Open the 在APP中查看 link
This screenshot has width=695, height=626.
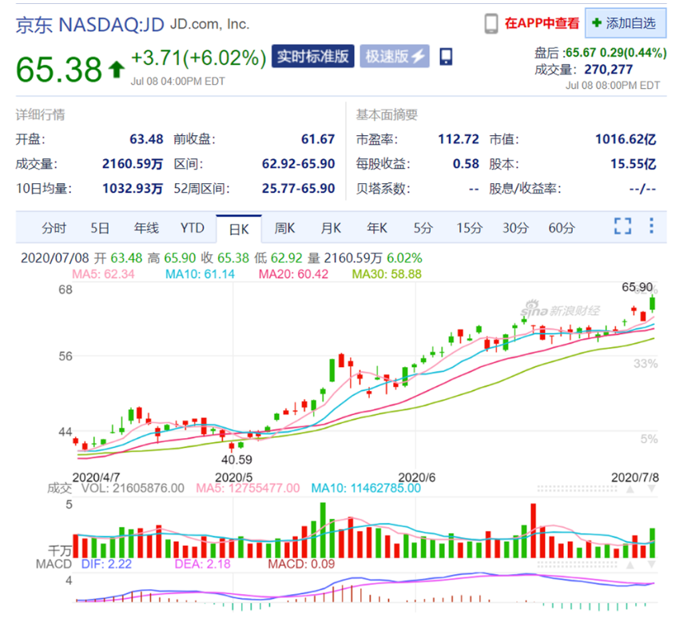click(x=542, y=23)
